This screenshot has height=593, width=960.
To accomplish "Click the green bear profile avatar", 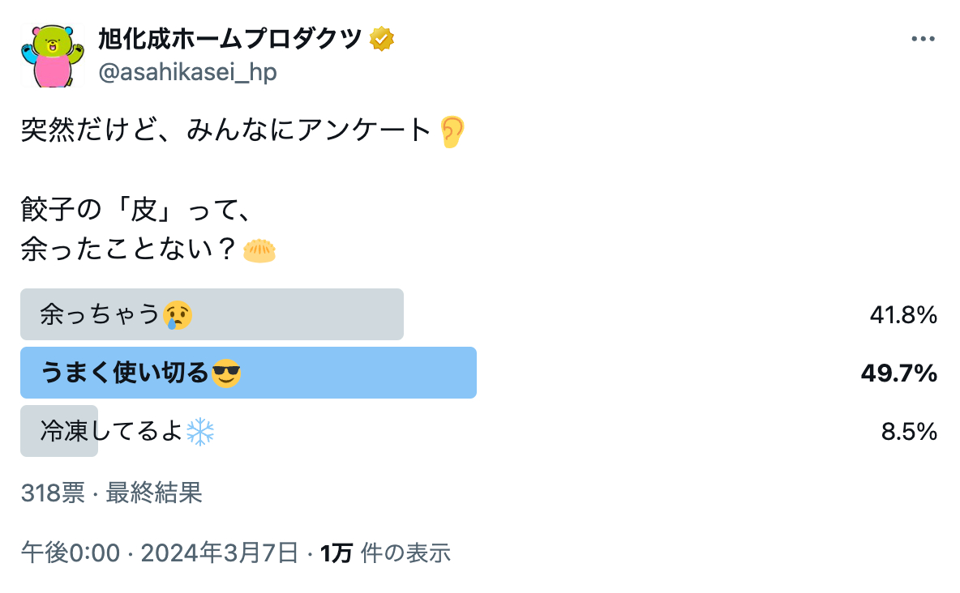I will (x=53, y=56).
